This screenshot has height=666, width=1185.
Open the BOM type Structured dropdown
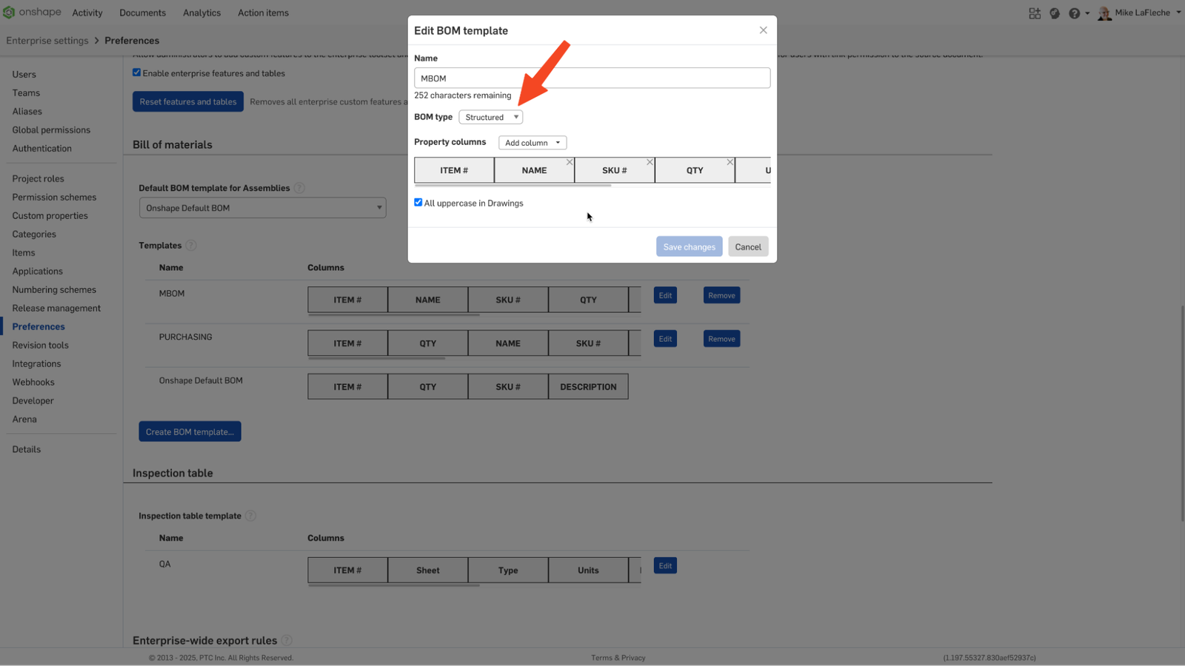pyautogui.click(x=491, y=117)
